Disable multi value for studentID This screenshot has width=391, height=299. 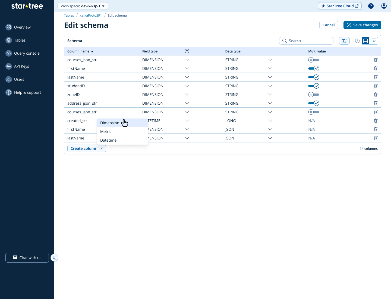[x=314, y=86]
